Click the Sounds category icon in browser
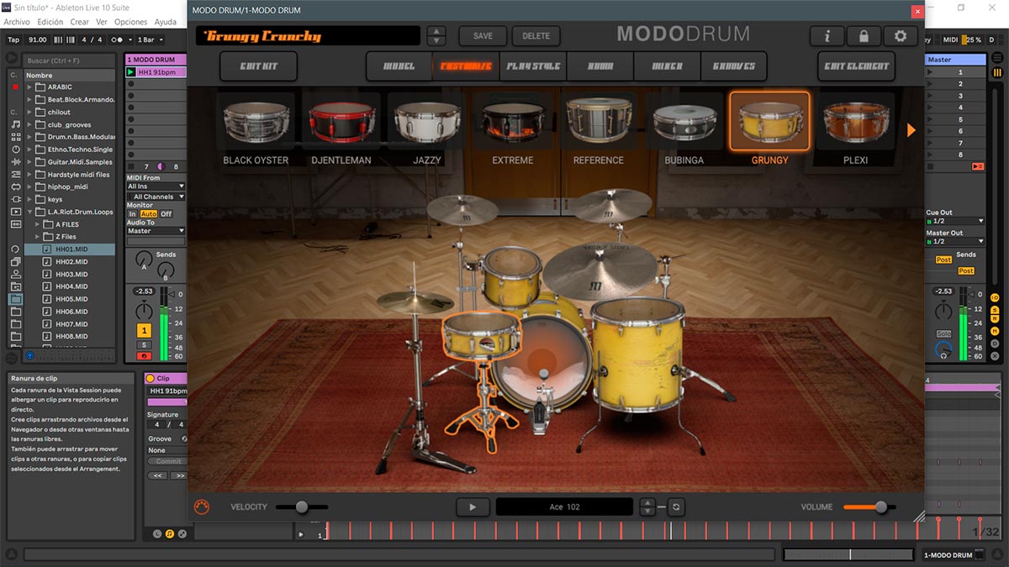The height and width of the screenshot is (567, 1009). [x=15, y=124]
